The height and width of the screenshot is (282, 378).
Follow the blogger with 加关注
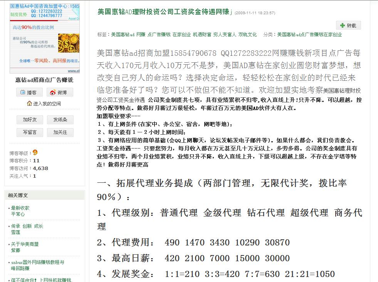coord(60,132)
